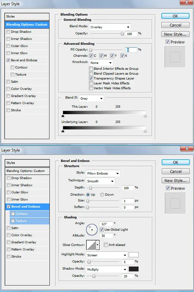The image size is (194, 292).
Task: Enable the Drop Shadow checkbox in top dialog
Action: [x=8, y=32]
